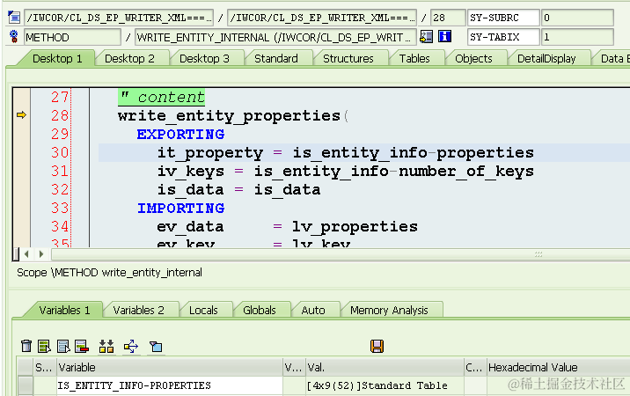This screenshot has height=396, width=630.
Task: Click the SY-TABIX field
Action: point(503,37)
